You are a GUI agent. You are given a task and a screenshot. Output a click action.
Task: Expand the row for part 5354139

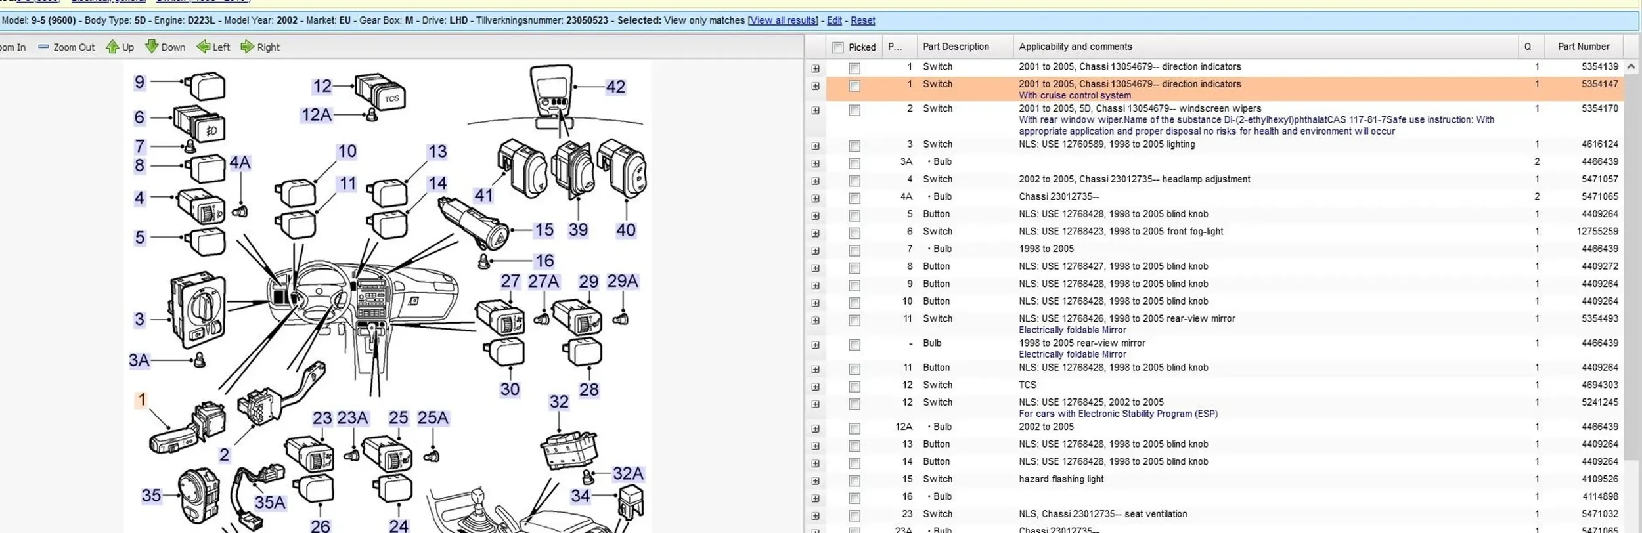tap(815, 68)
